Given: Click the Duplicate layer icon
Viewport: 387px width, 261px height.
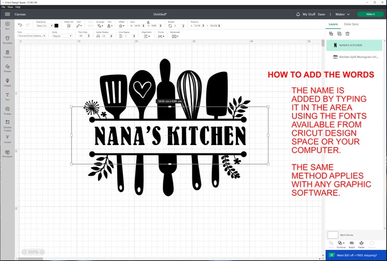Looking at the screenshot, I should point(339,34).
